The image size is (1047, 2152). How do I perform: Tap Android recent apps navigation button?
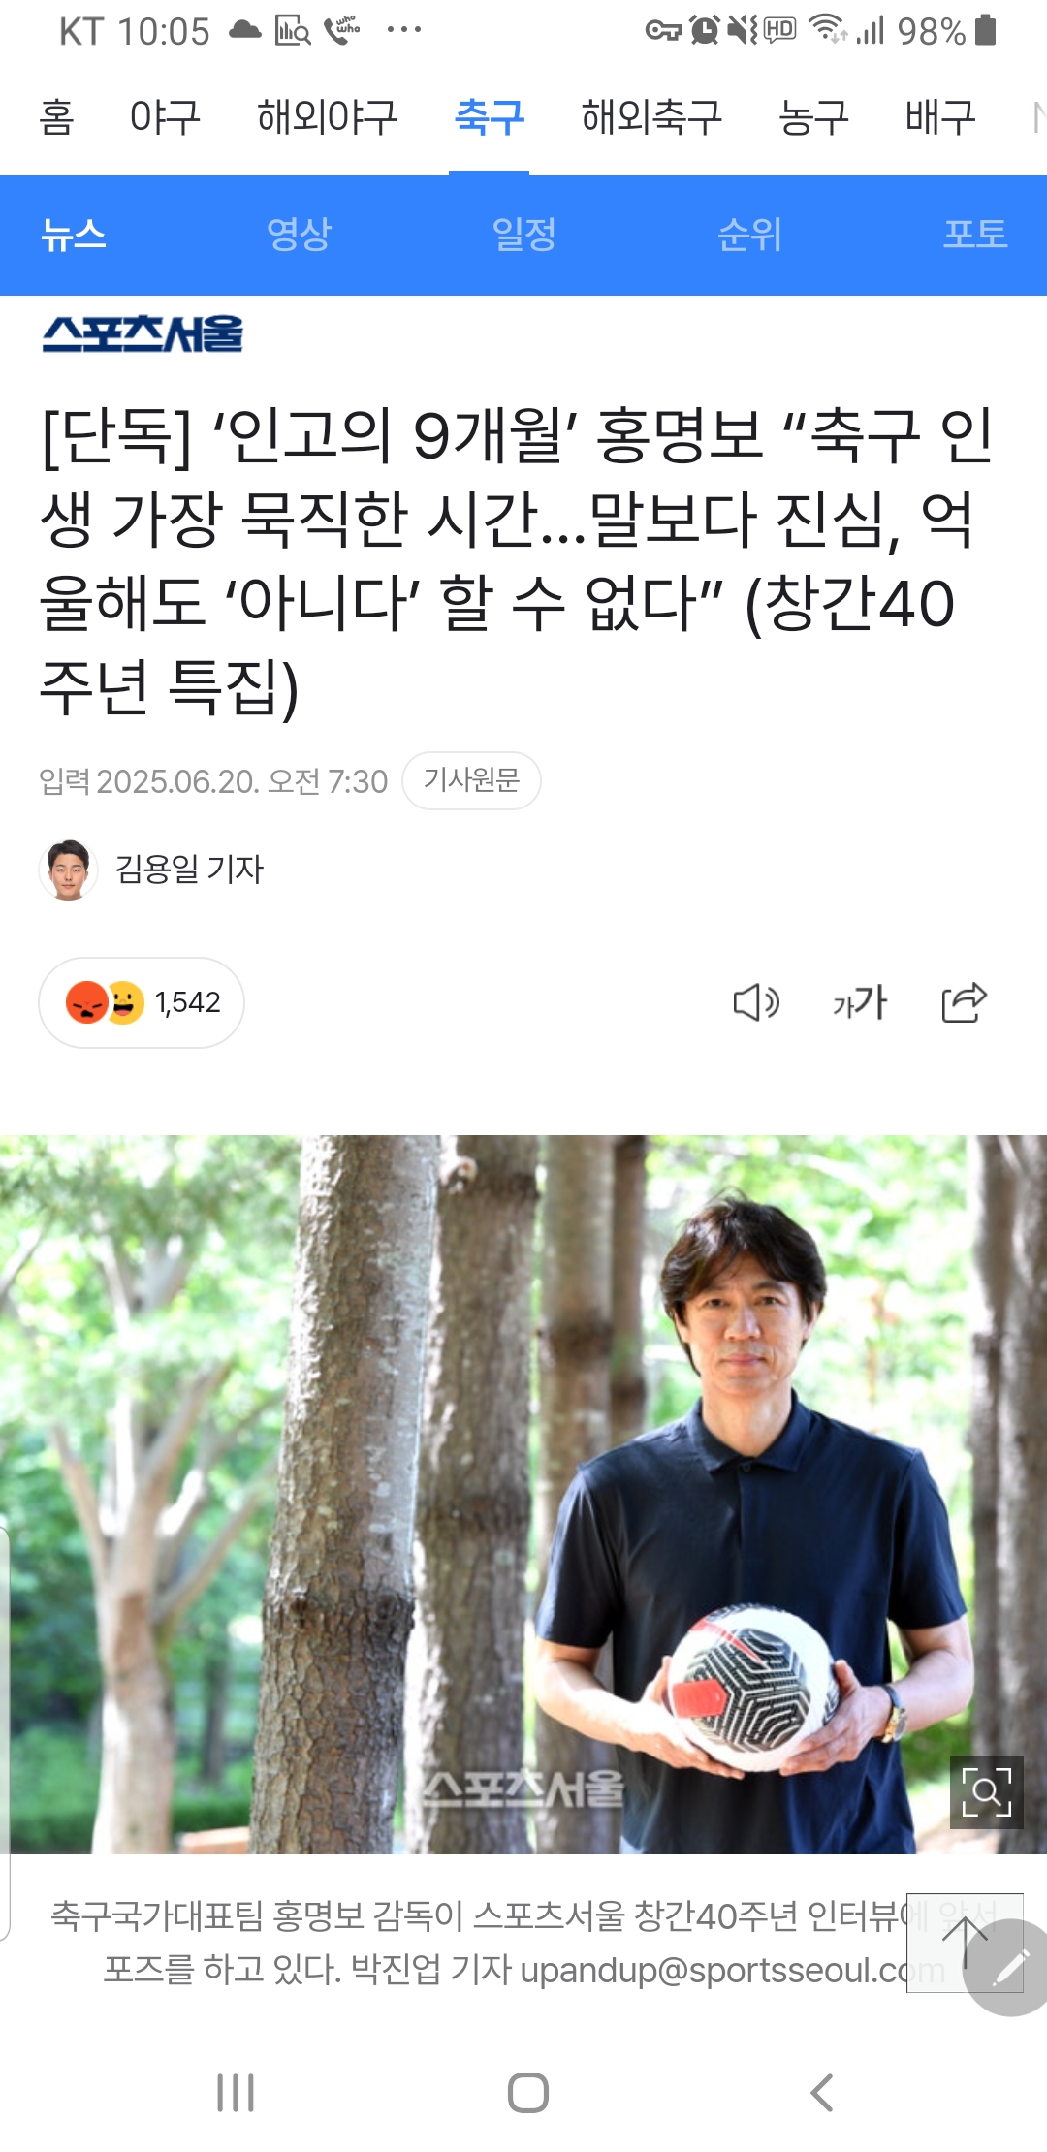click(236, 2092)
